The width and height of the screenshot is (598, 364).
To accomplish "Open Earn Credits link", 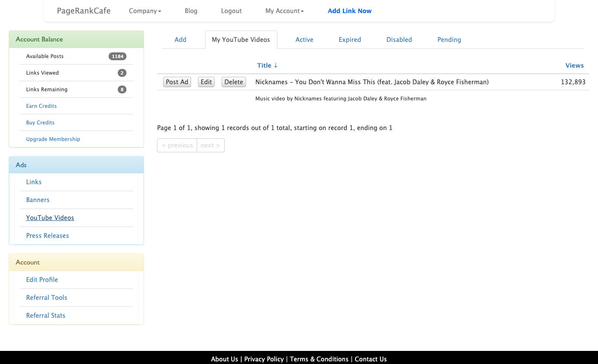I will click(x=41, y=106).
